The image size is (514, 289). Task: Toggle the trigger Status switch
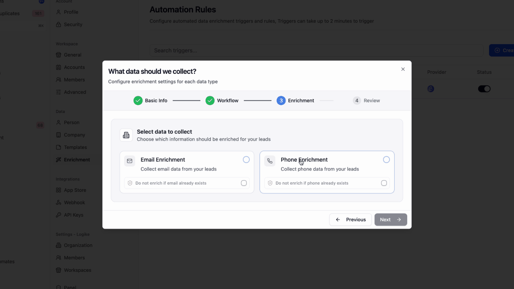484,89
